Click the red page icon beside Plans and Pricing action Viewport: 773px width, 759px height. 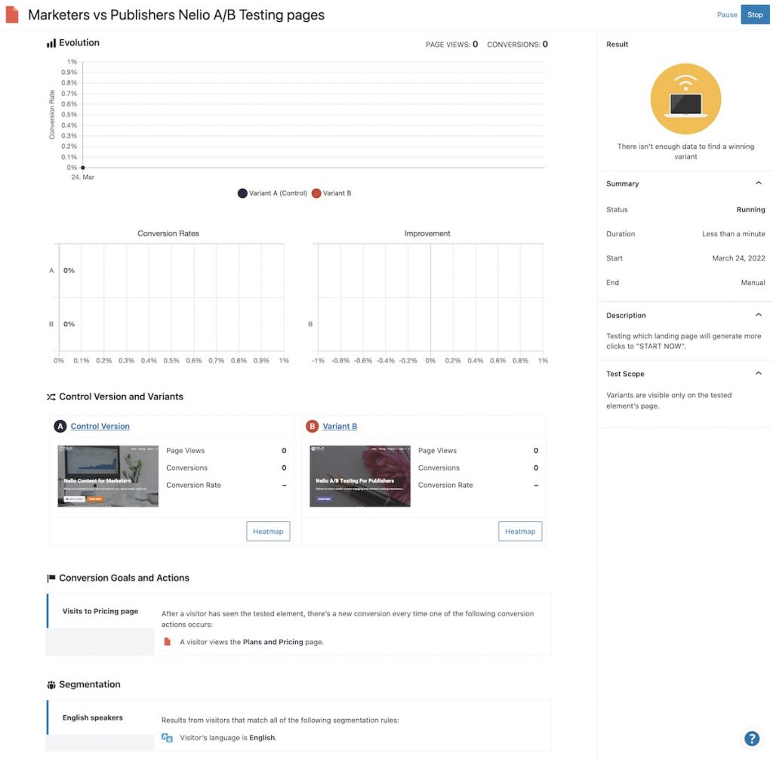pos(168,642)
